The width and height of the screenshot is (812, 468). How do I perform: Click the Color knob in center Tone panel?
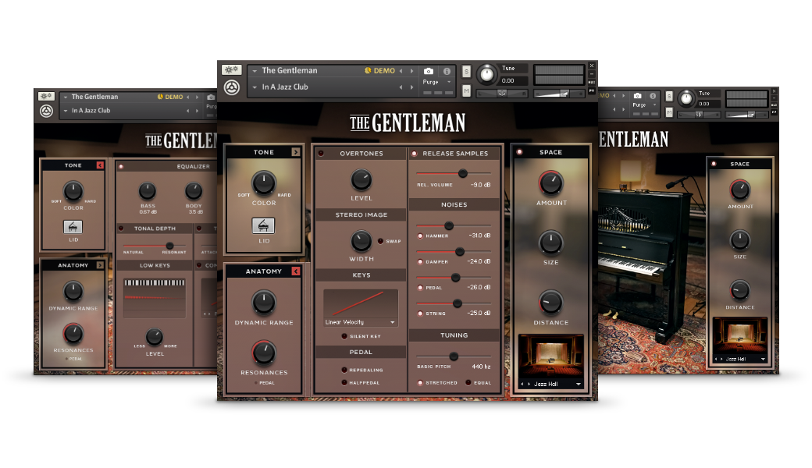click(x=264, y=183)
